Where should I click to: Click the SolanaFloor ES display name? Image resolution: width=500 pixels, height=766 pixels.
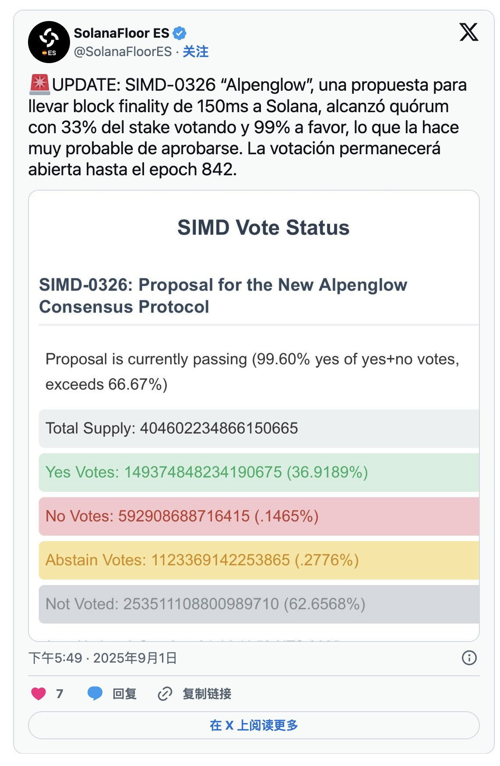click(x=121, y=33)
